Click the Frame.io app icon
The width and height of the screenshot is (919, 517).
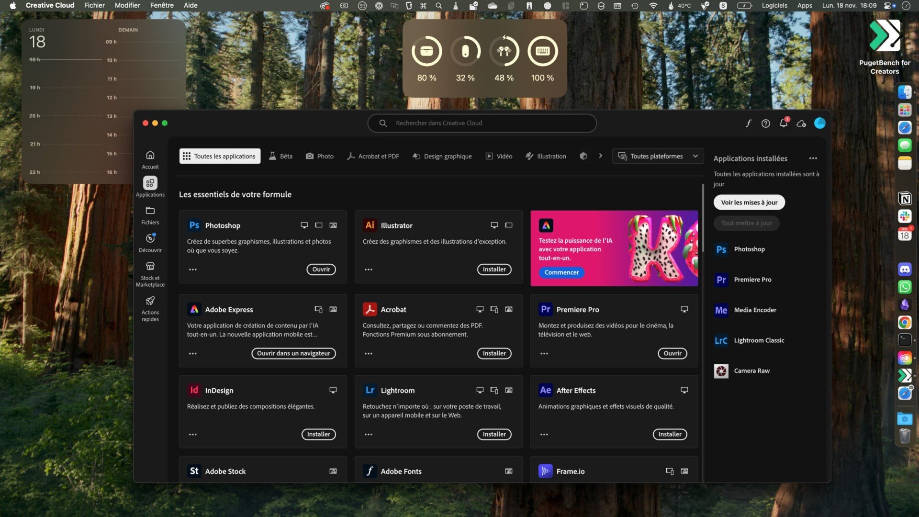pos(545,471)
